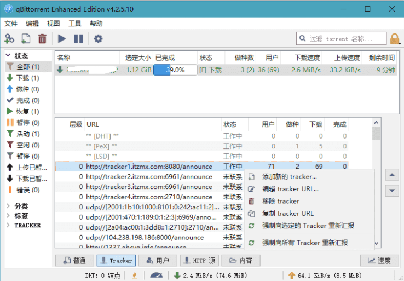This screenshot has width=404, height=281.
Task: Click tracker list scrollbar down arrow
Action: click(x=376, y=243)
